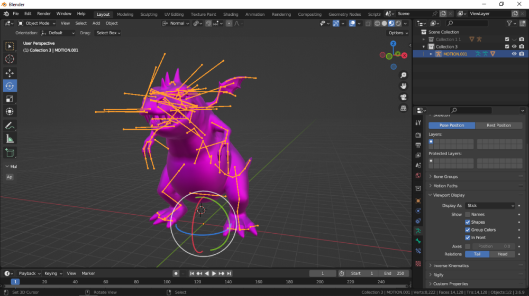Open World properties tab
The width and height of the screenshot is (529, 296).
(x=418, y=175)
